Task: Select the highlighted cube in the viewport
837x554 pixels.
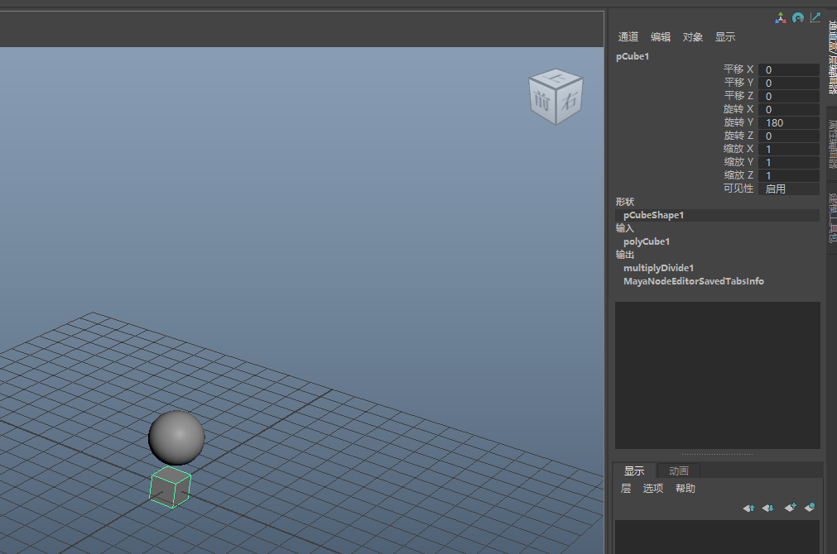Action: pyautogui.click(x=171, y=487)
